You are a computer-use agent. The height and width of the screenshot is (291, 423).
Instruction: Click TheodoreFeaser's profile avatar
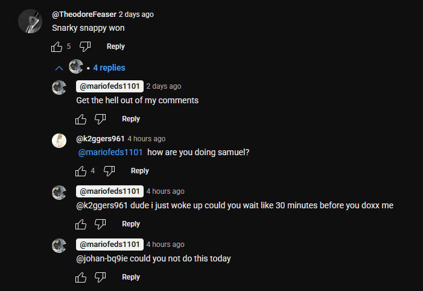click(30, 22)
